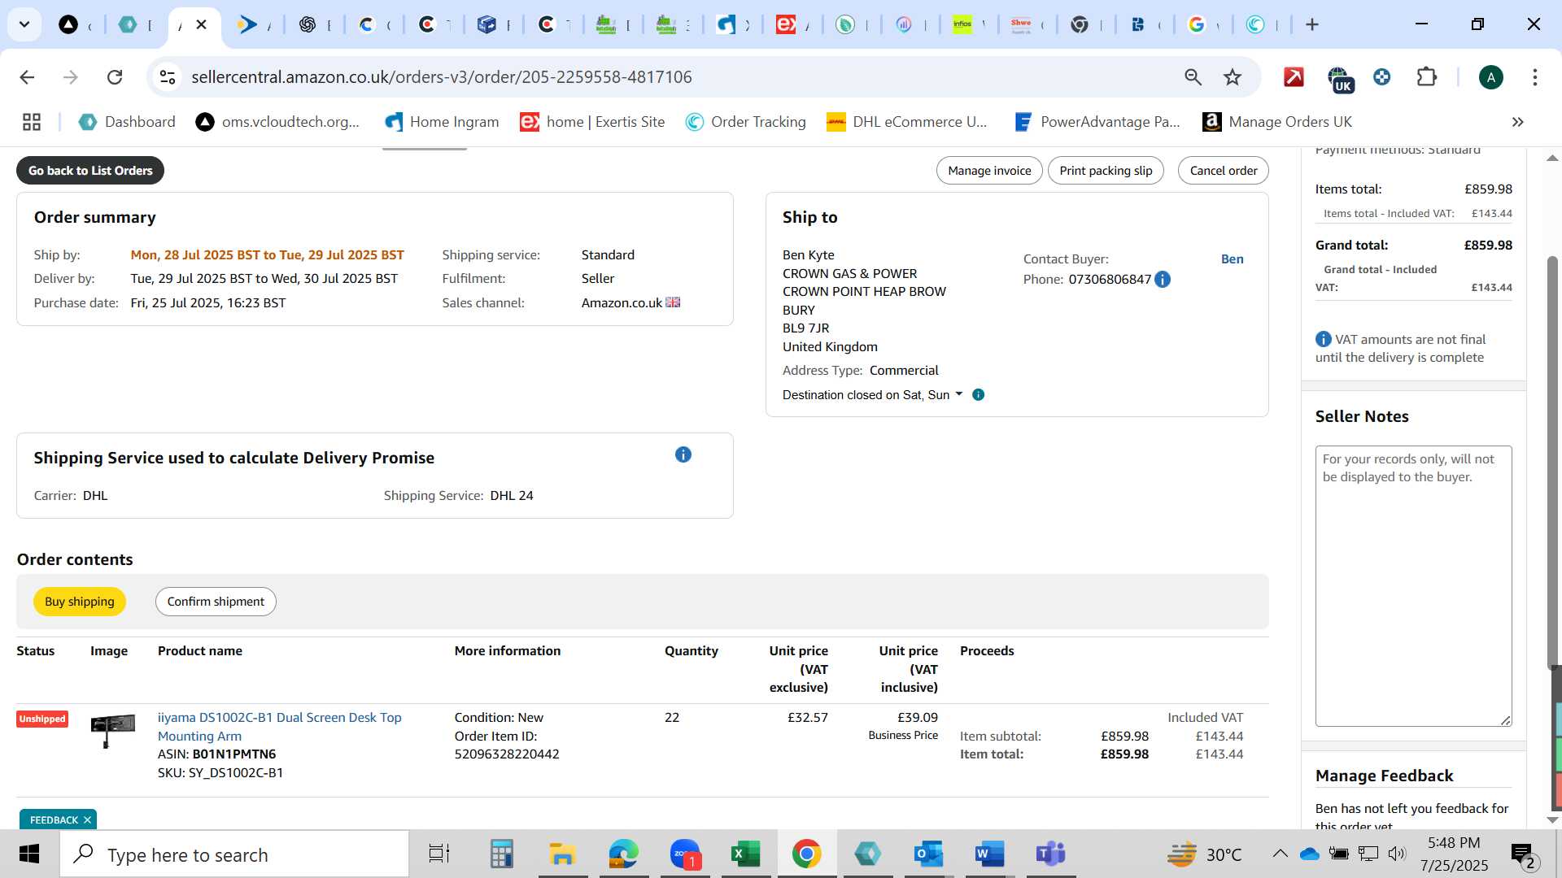Open Windows Start menu

29,854
